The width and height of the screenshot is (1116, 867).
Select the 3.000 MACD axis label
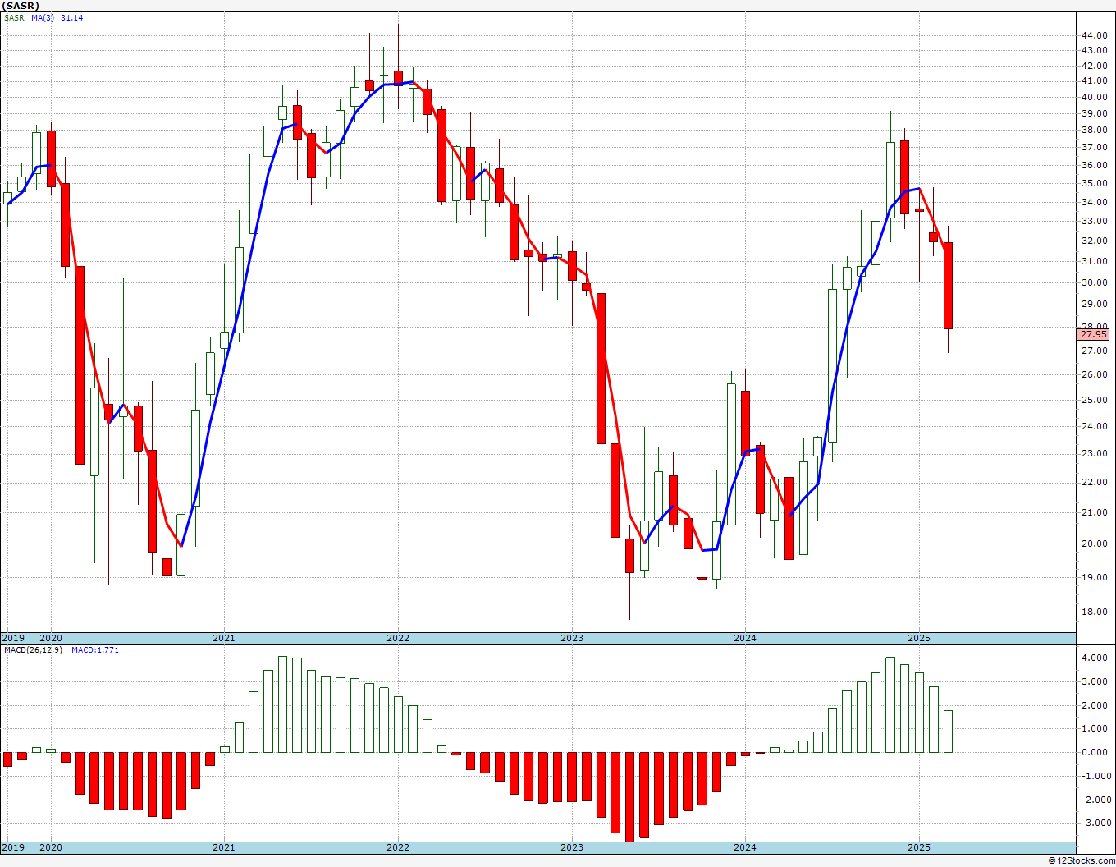point(1096,681)
